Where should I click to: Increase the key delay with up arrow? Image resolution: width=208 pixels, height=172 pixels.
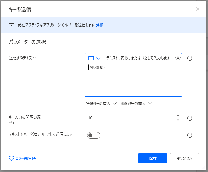point(178,116)
